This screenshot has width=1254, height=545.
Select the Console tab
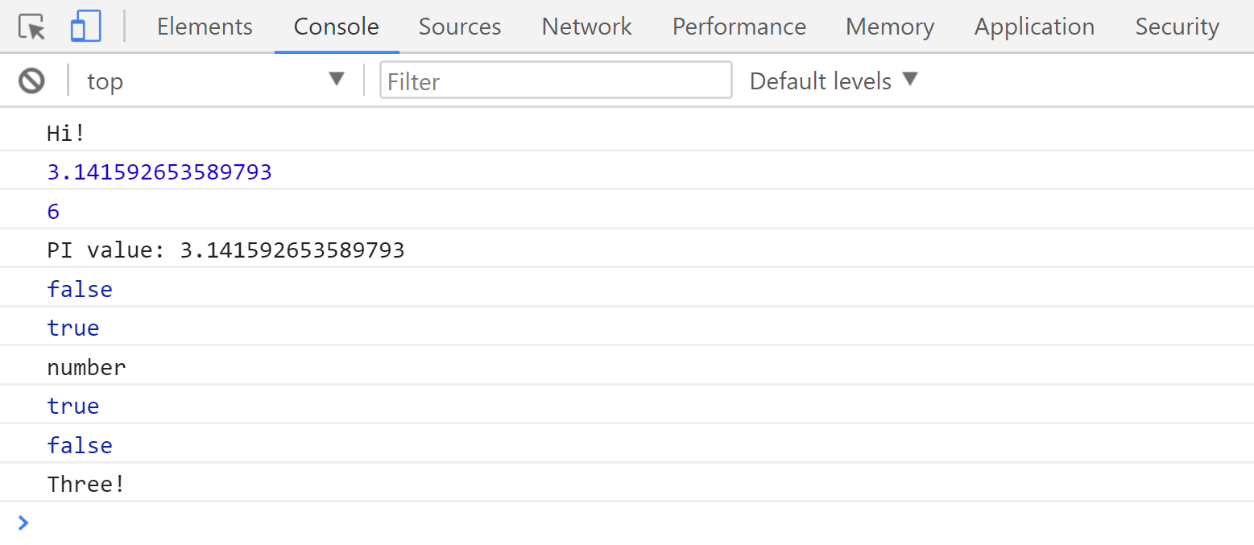(337, 27)
